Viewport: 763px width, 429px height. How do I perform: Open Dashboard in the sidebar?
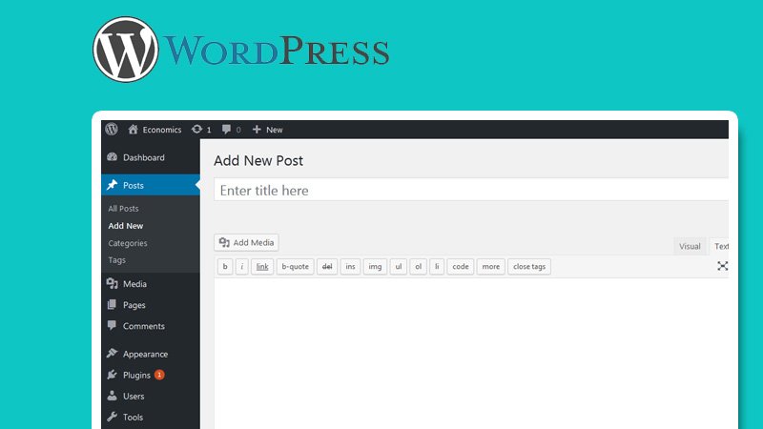click(151, 157)
